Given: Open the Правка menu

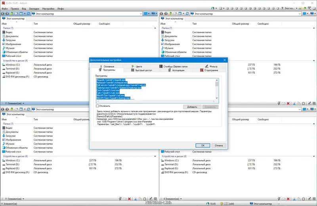Looking at the screenshot, I should coord(15,9).
